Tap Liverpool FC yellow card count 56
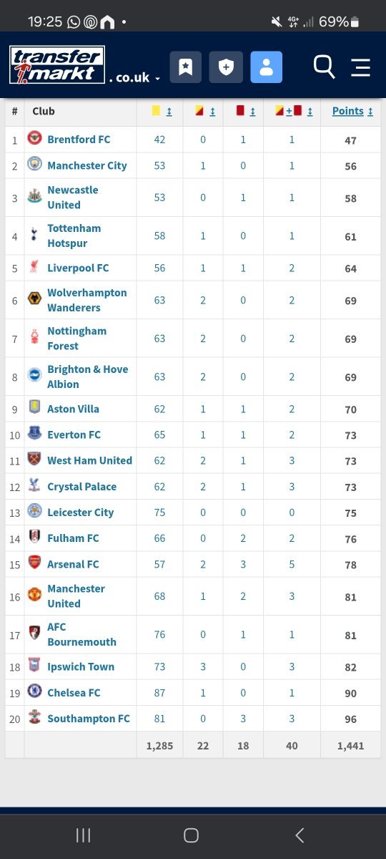Screen dimensions: 386x859 [159, 268]
